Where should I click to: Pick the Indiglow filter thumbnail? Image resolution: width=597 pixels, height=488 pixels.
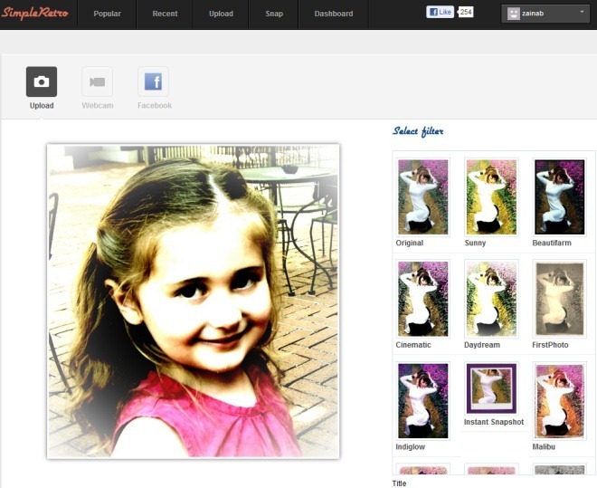point(423,401)
